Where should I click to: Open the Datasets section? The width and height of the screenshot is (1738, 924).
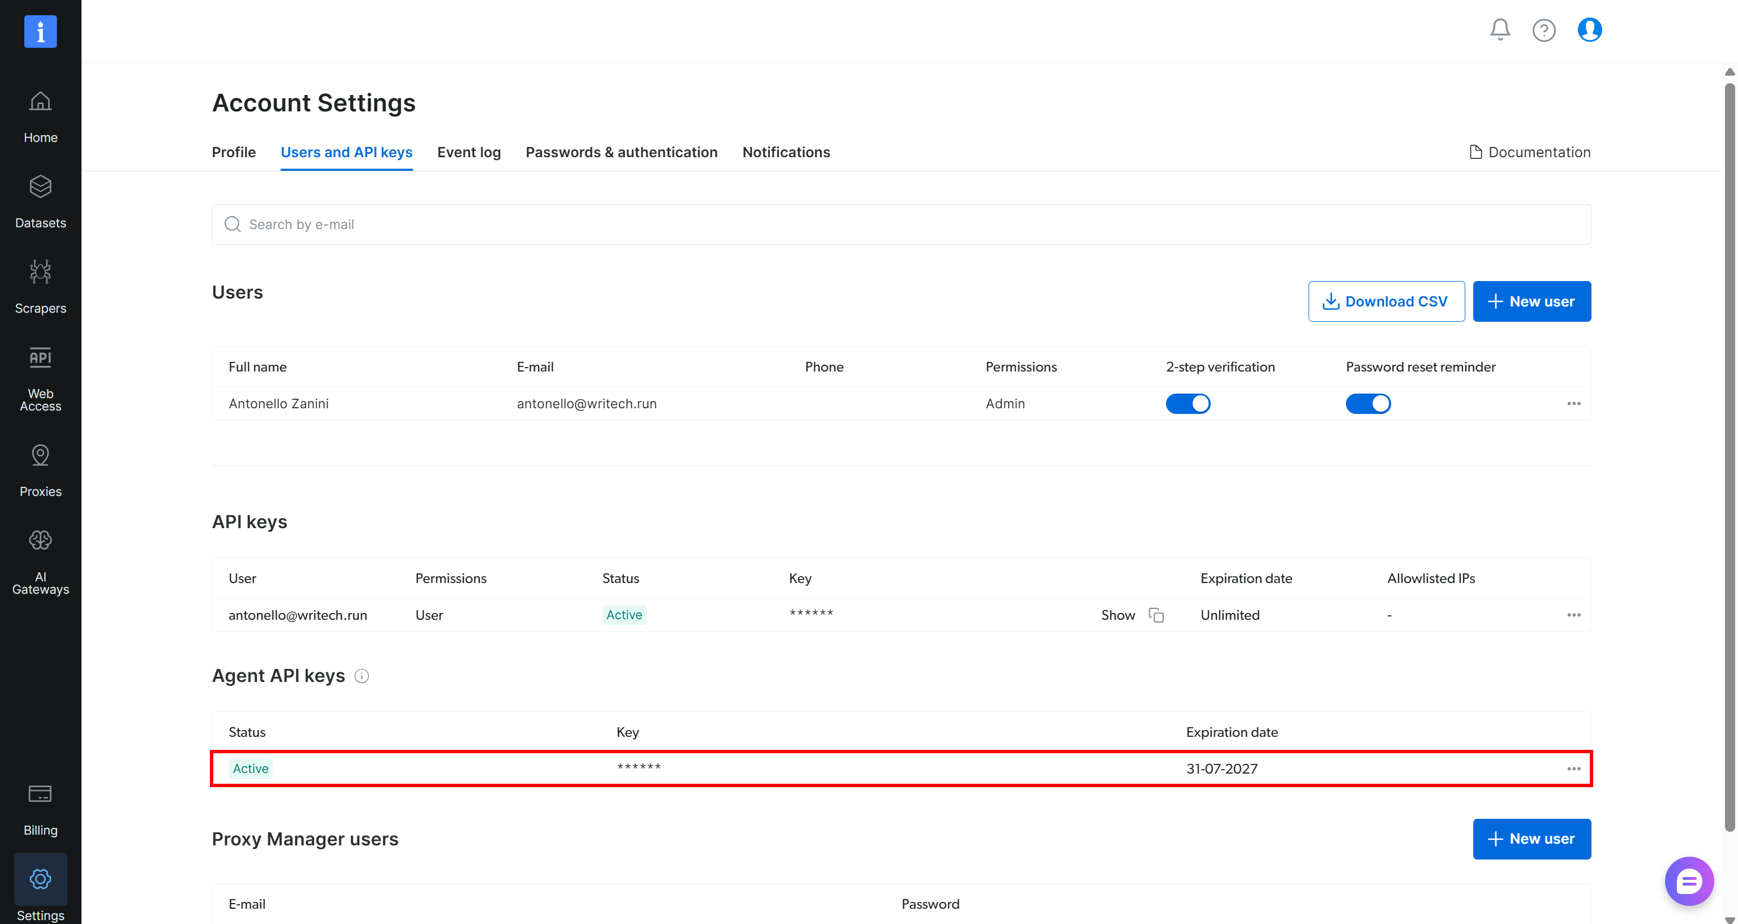[41, 202]
